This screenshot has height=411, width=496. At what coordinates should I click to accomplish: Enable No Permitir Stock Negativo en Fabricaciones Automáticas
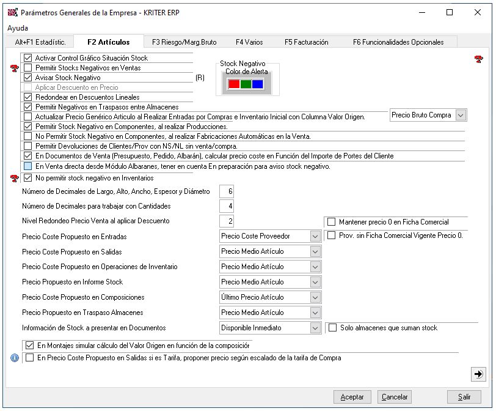point(28,136)
